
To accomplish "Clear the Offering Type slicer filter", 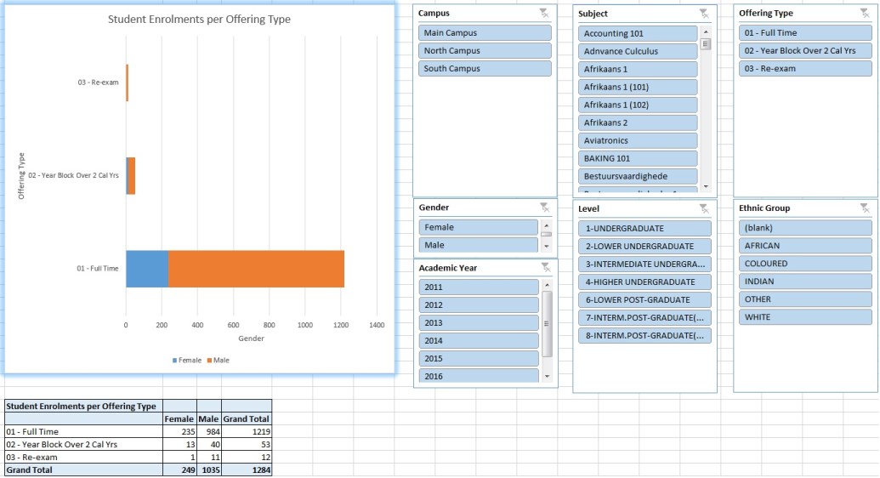I will tap(865, 14).
